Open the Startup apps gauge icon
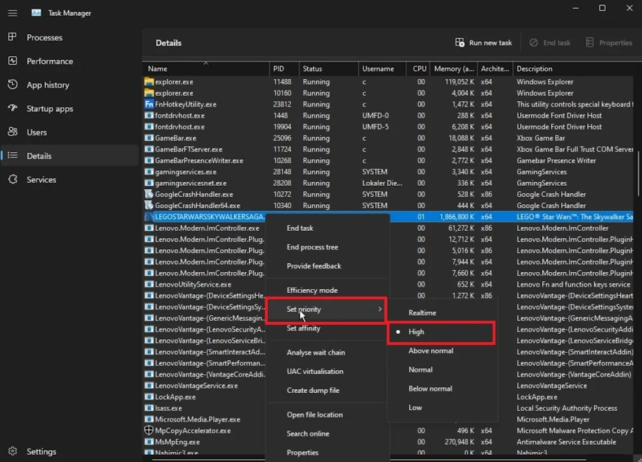Screen dimensions: 642x462 [x=12, y=109]
